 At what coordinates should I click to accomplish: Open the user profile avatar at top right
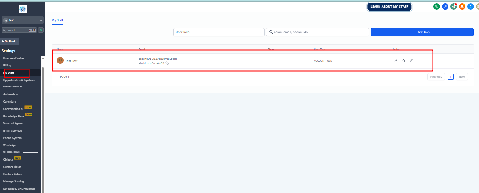(x=477, y=6)
